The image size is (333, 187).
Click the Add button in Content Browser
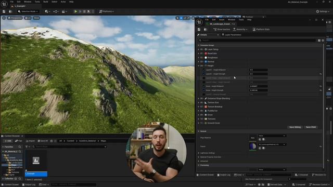tap(8, 141)
